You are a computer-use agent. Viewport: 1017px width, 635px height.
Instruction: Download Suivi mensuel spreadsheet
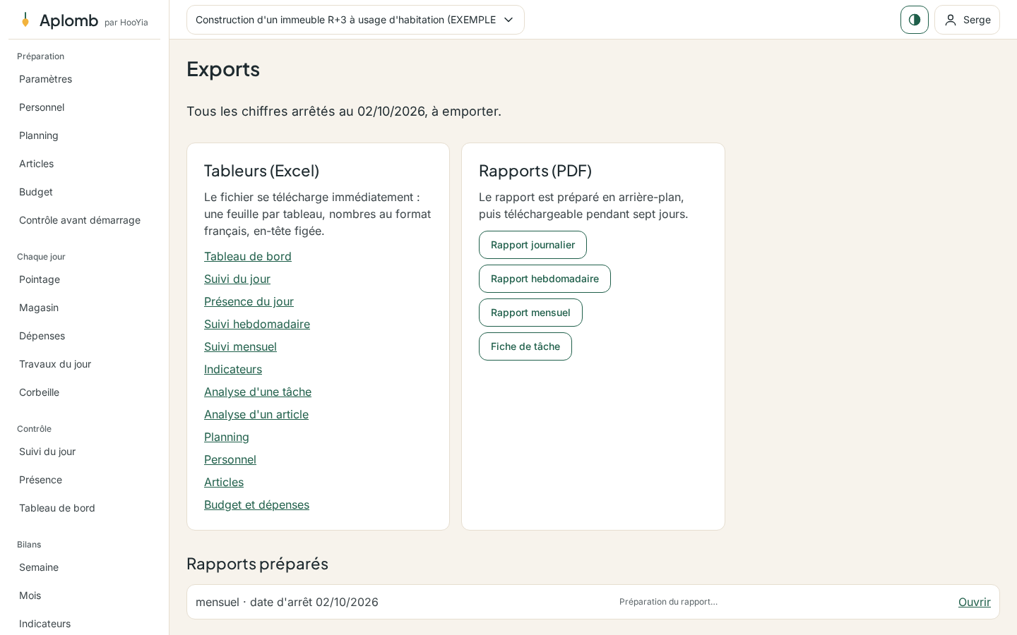(240, 346)
